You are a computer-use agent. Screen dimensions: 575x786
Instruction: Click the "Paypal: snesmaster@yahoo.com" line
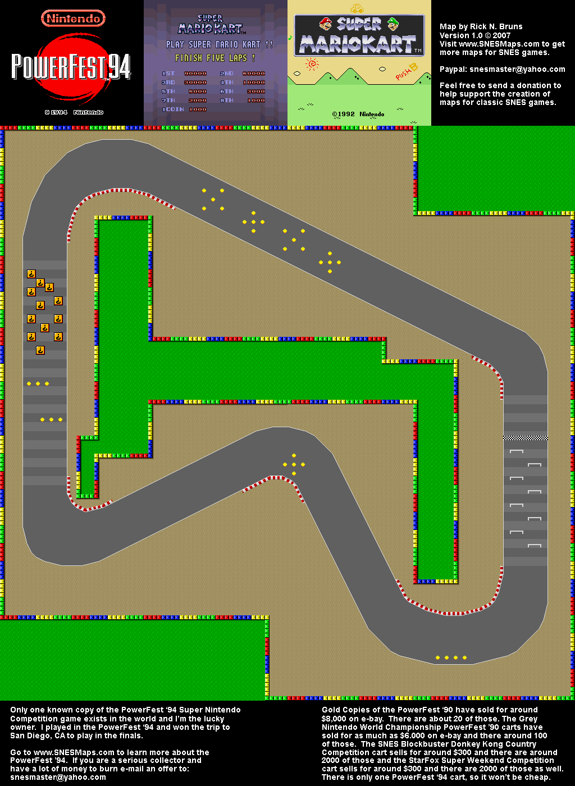point(503,69)
